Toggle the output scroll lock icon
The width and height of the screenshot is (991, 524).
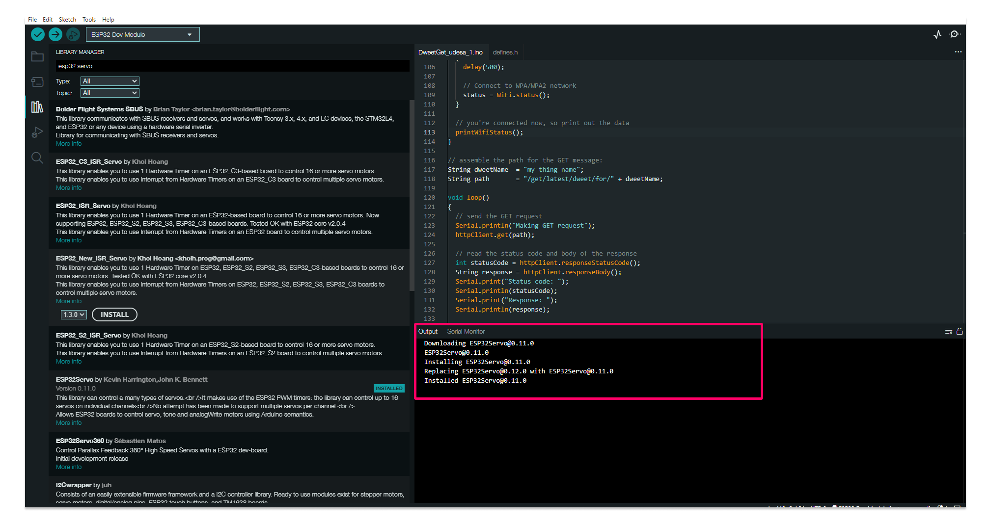coord(960,331)
